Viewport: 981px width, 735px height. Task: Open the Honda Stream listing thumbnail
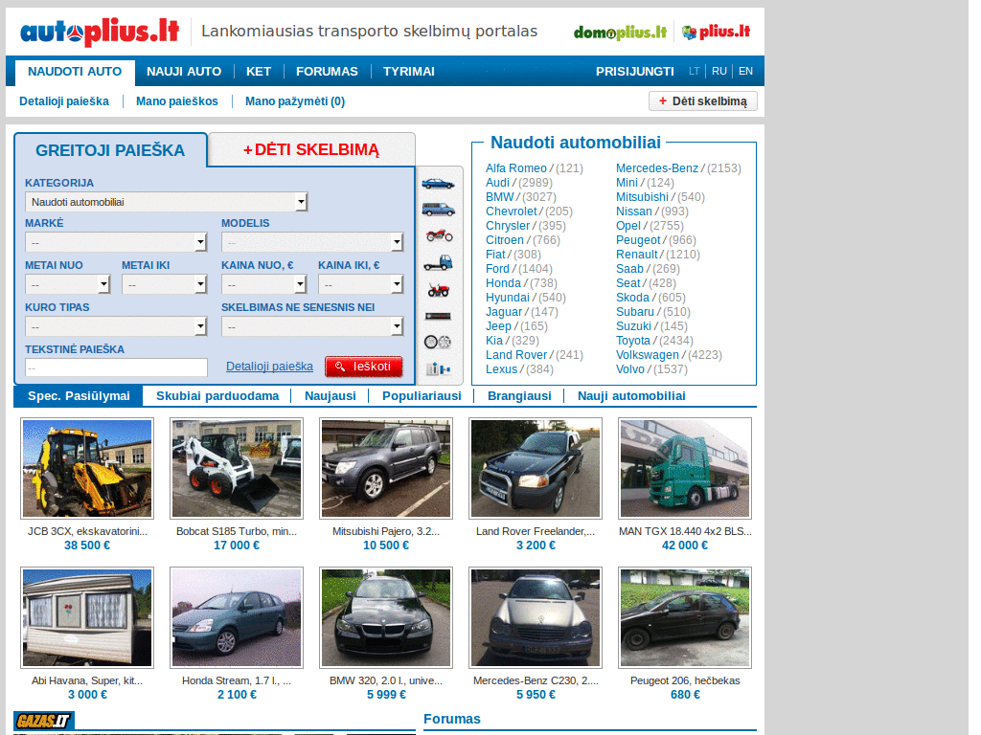[x=237, y=618]
